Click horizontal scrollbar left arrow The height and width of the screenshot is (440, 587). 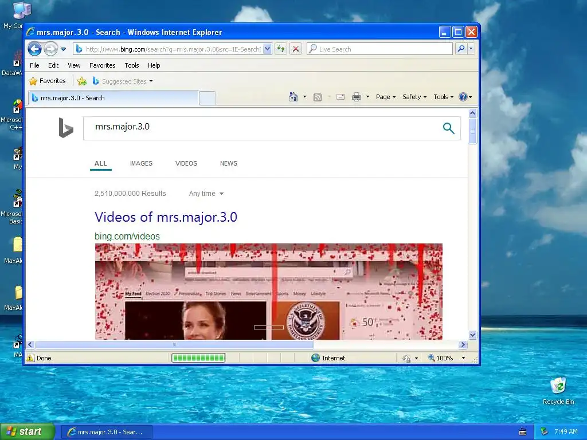[x=31, y=344]
